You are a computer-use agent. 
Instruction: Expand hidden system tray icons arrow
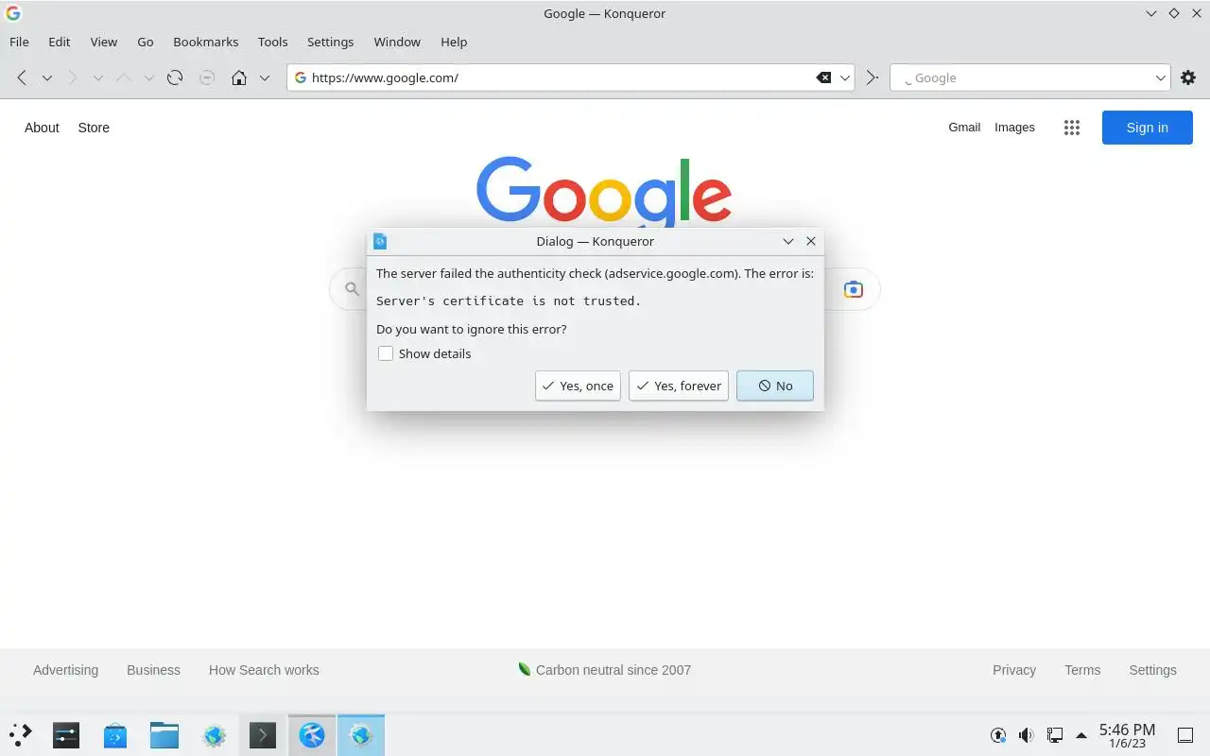[1081, 735]
